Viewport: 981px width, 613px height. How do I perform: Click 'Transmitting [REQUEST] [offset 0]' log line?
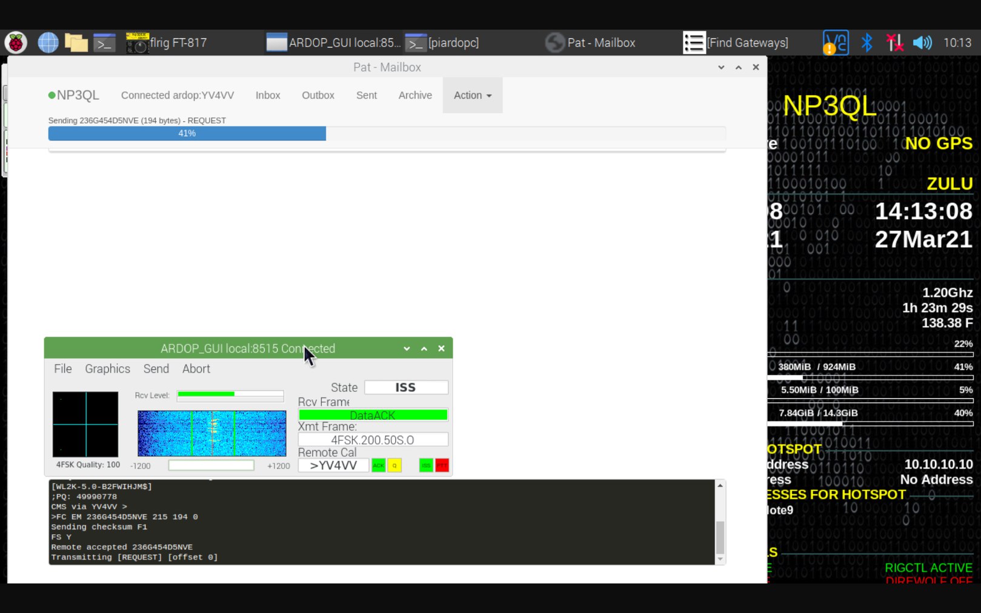coord(135,557)
